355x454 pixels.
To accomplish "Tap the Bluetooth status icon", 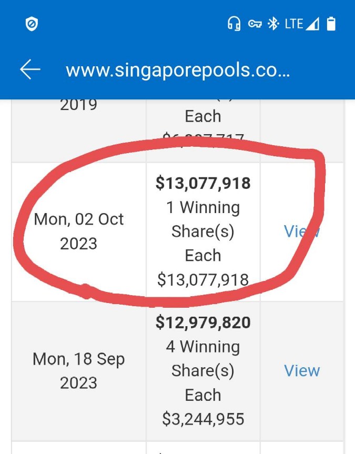I will click(x=273, y=24).
